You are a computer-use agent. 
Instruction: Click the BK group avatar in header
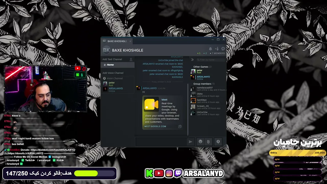coord(107,50)
